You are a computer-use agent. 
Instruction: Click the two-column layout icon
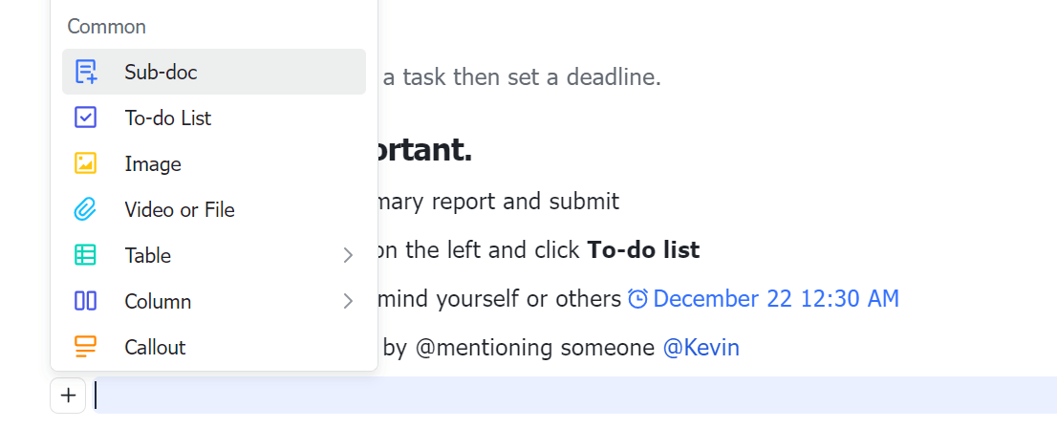coord(86,301)
